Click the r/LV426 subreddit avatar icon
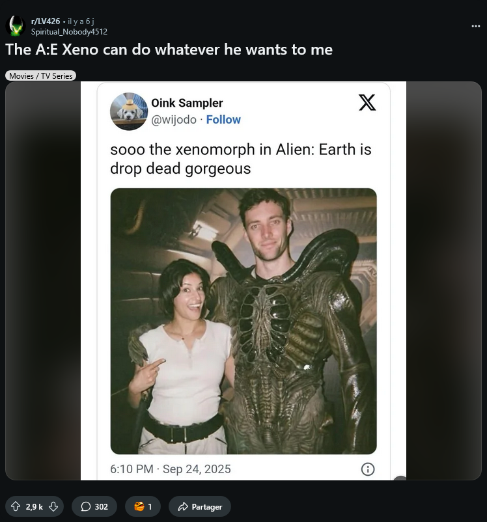This screenshot has height=522, width=487. click(14, 26)
